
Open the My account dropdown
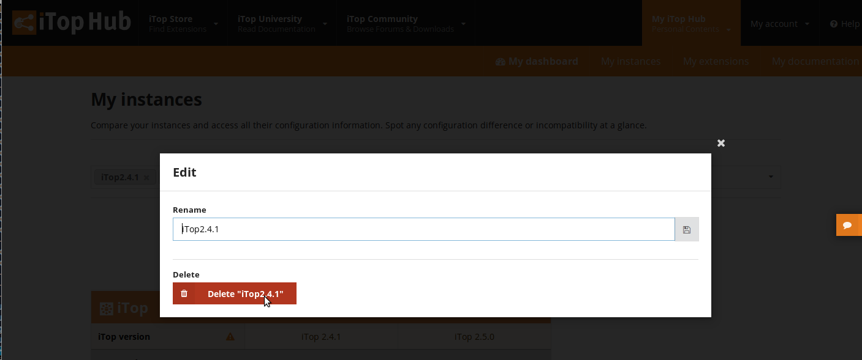(x=779, y=24)
